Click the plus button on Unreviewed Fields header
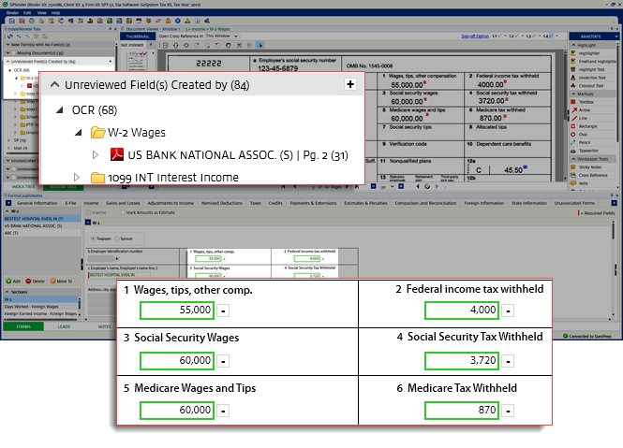 [x=350, y=85]
